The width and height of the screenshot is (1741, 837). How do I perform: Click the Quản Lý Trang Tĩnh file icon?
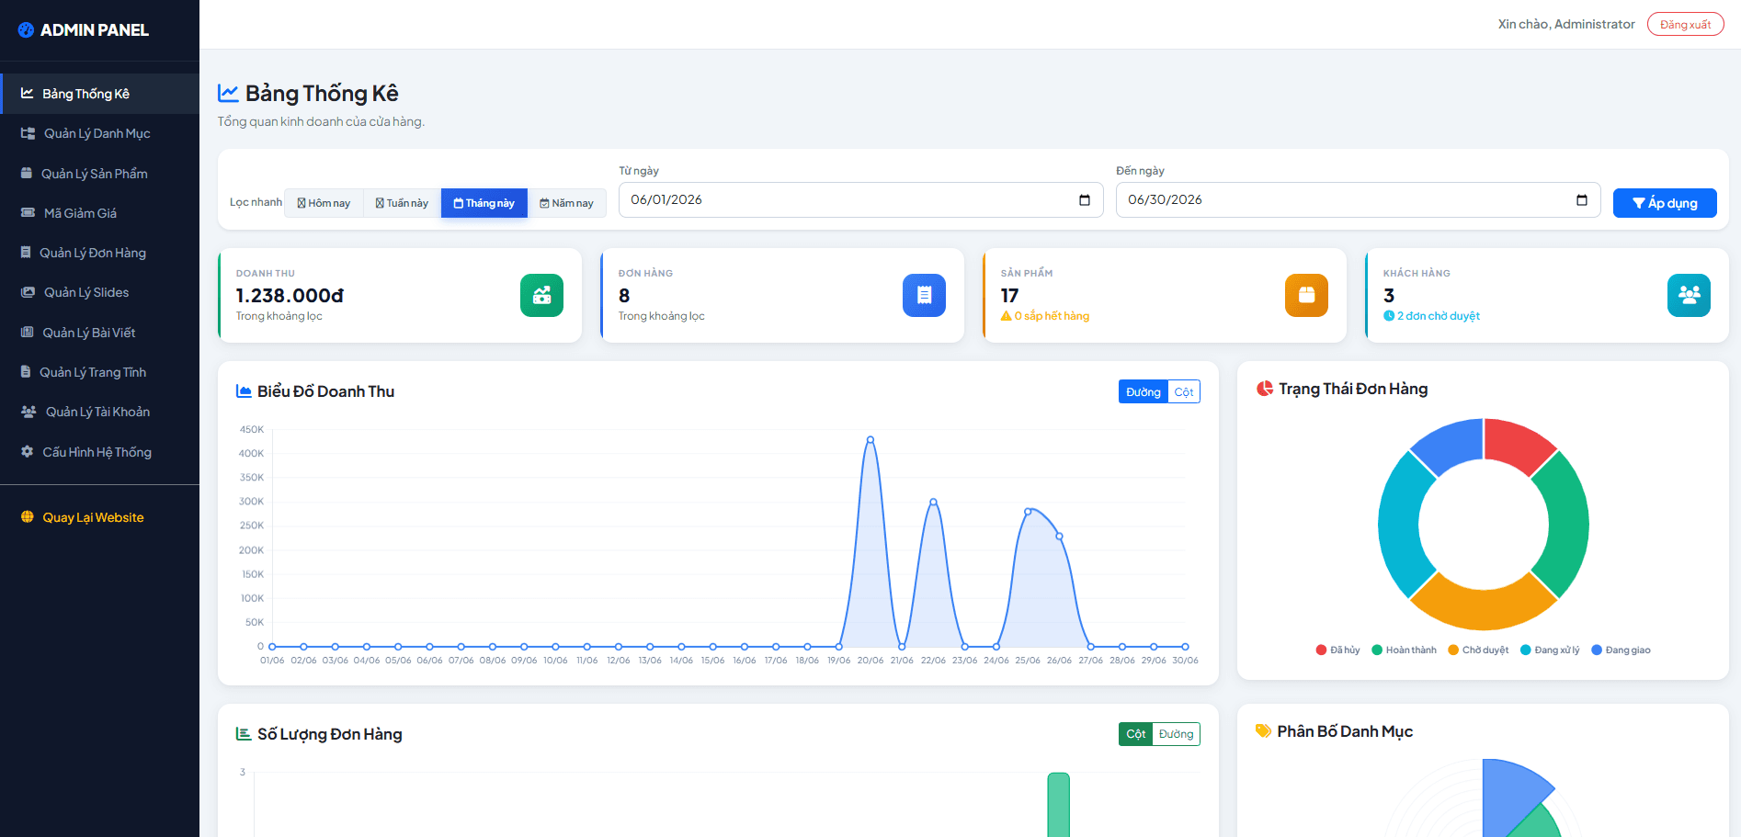click(26, 372)
